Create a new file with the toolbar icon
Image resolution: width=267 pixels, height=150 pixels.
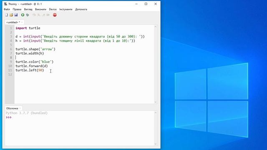[7, 15]
